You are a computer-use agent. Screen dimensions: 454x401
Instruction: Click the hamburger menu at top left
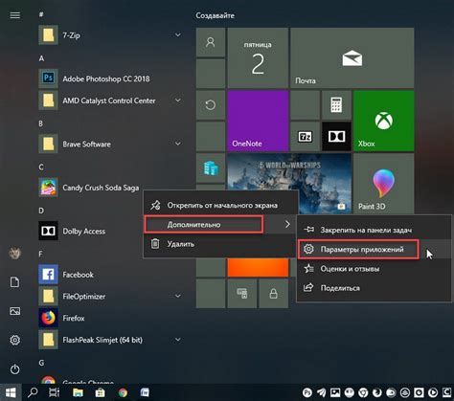15,15
